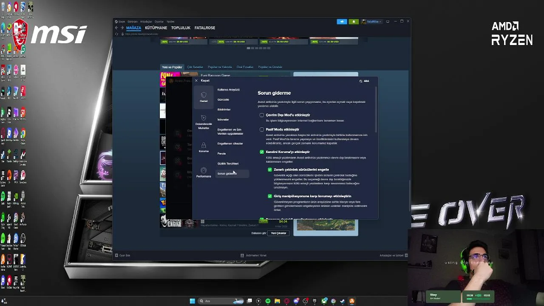Open Engellenen cihazlar page

[230, 144]
